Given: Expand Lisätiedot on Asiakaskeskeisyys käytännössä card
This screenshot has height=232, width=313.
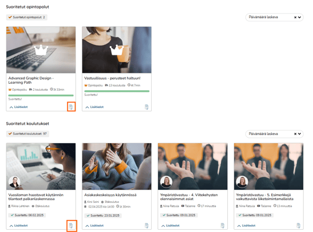Looking at the screenshot, I should (94, 225).
